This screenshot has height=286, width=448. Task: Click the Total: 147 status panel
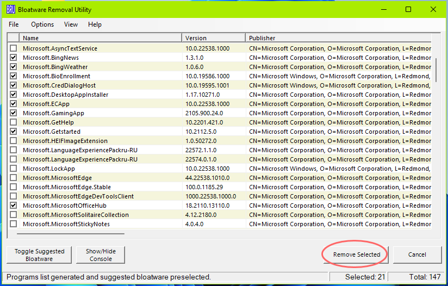tap(416, 277)
